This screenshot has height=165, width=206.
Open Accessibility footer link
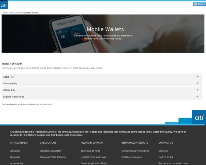17,163
